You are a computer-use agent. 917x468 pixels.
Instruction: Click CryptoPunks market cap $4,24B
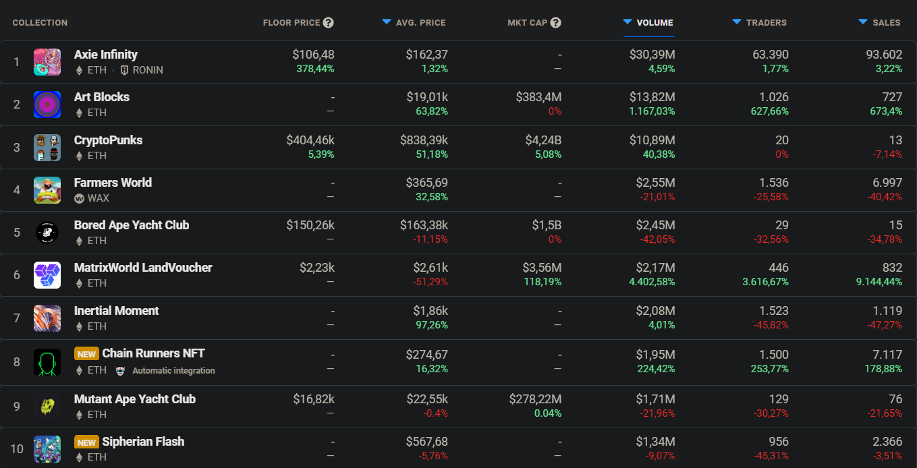coord(544,140)
